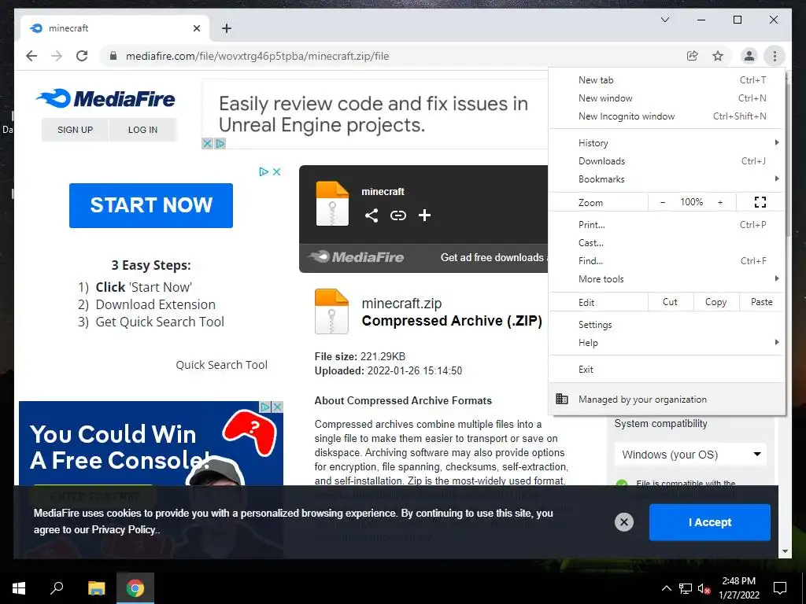The width and height of the screenshot is (806, 604).
Task: Click Copy in the Edit row
Action: click(x=715, y=302)
